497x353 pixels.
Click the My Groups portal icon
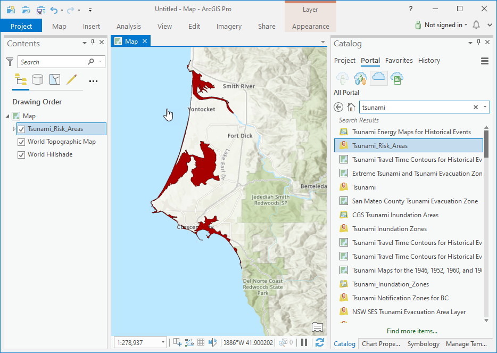coord(361,78)
